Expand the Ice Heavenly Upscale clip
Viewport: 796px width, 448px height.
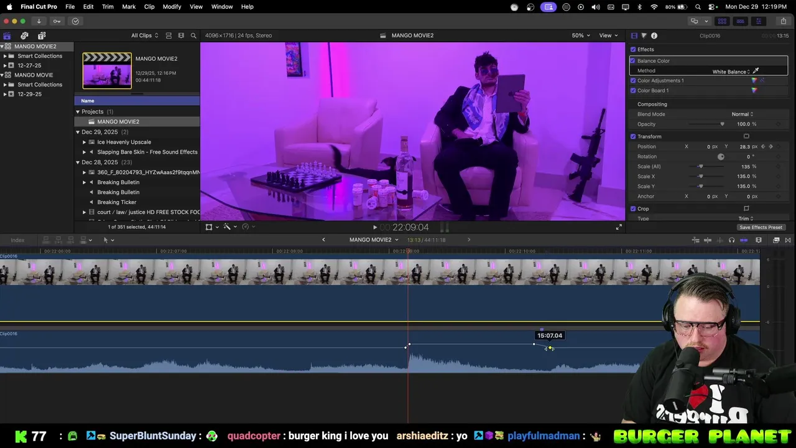coord(84,142)
